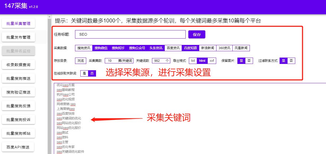This screenshot has height=154, width=326.
Task: Select 收录数据查询 from sidebar
Action: point(18,64)
